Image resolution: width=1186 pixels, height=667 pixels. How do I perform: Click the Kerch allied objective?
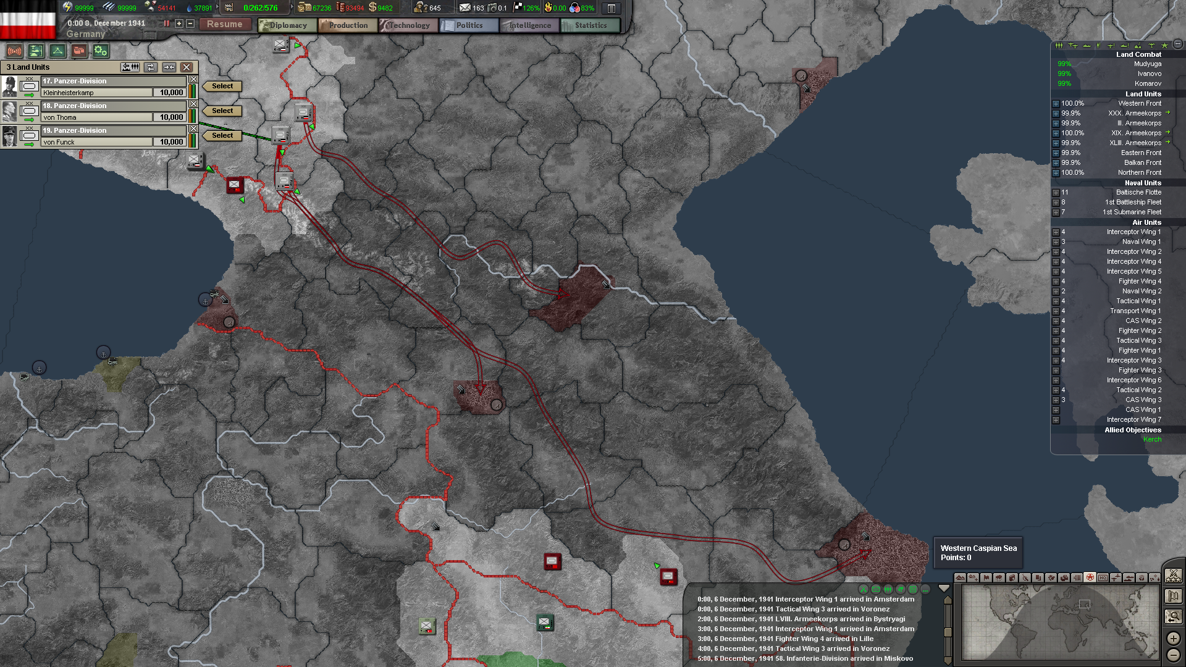tap(1152, 440)
